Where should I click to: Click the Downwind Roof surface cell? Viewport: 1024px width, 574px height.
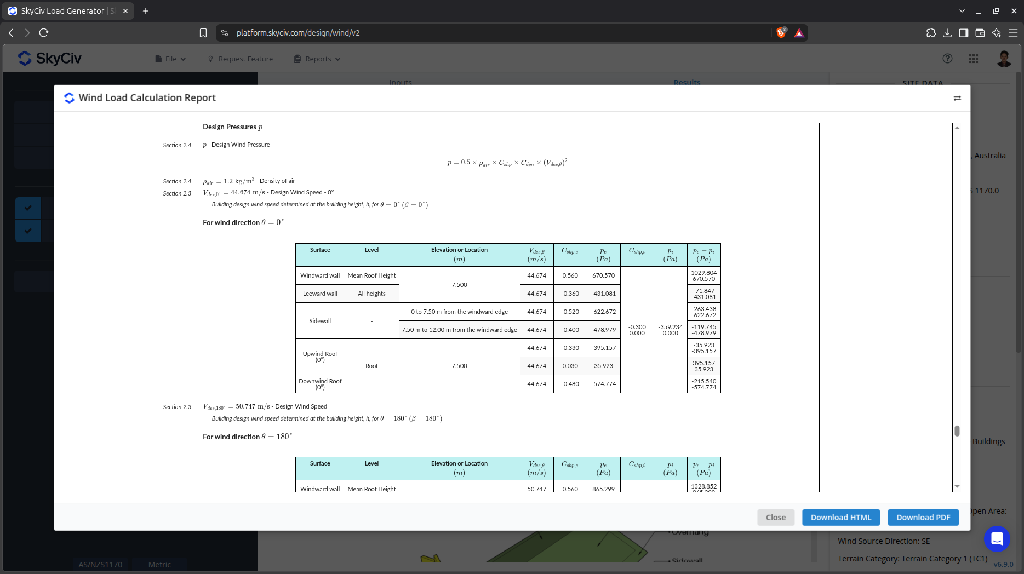click(320, 384)
